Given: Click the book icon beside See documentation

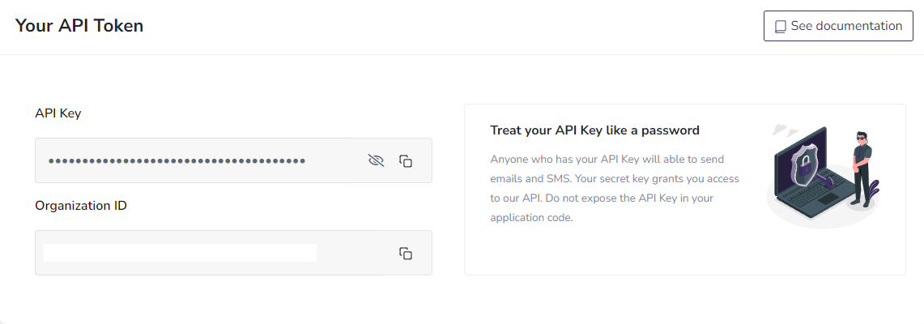Looking at the screenshot, I should [x=781, y=27].
